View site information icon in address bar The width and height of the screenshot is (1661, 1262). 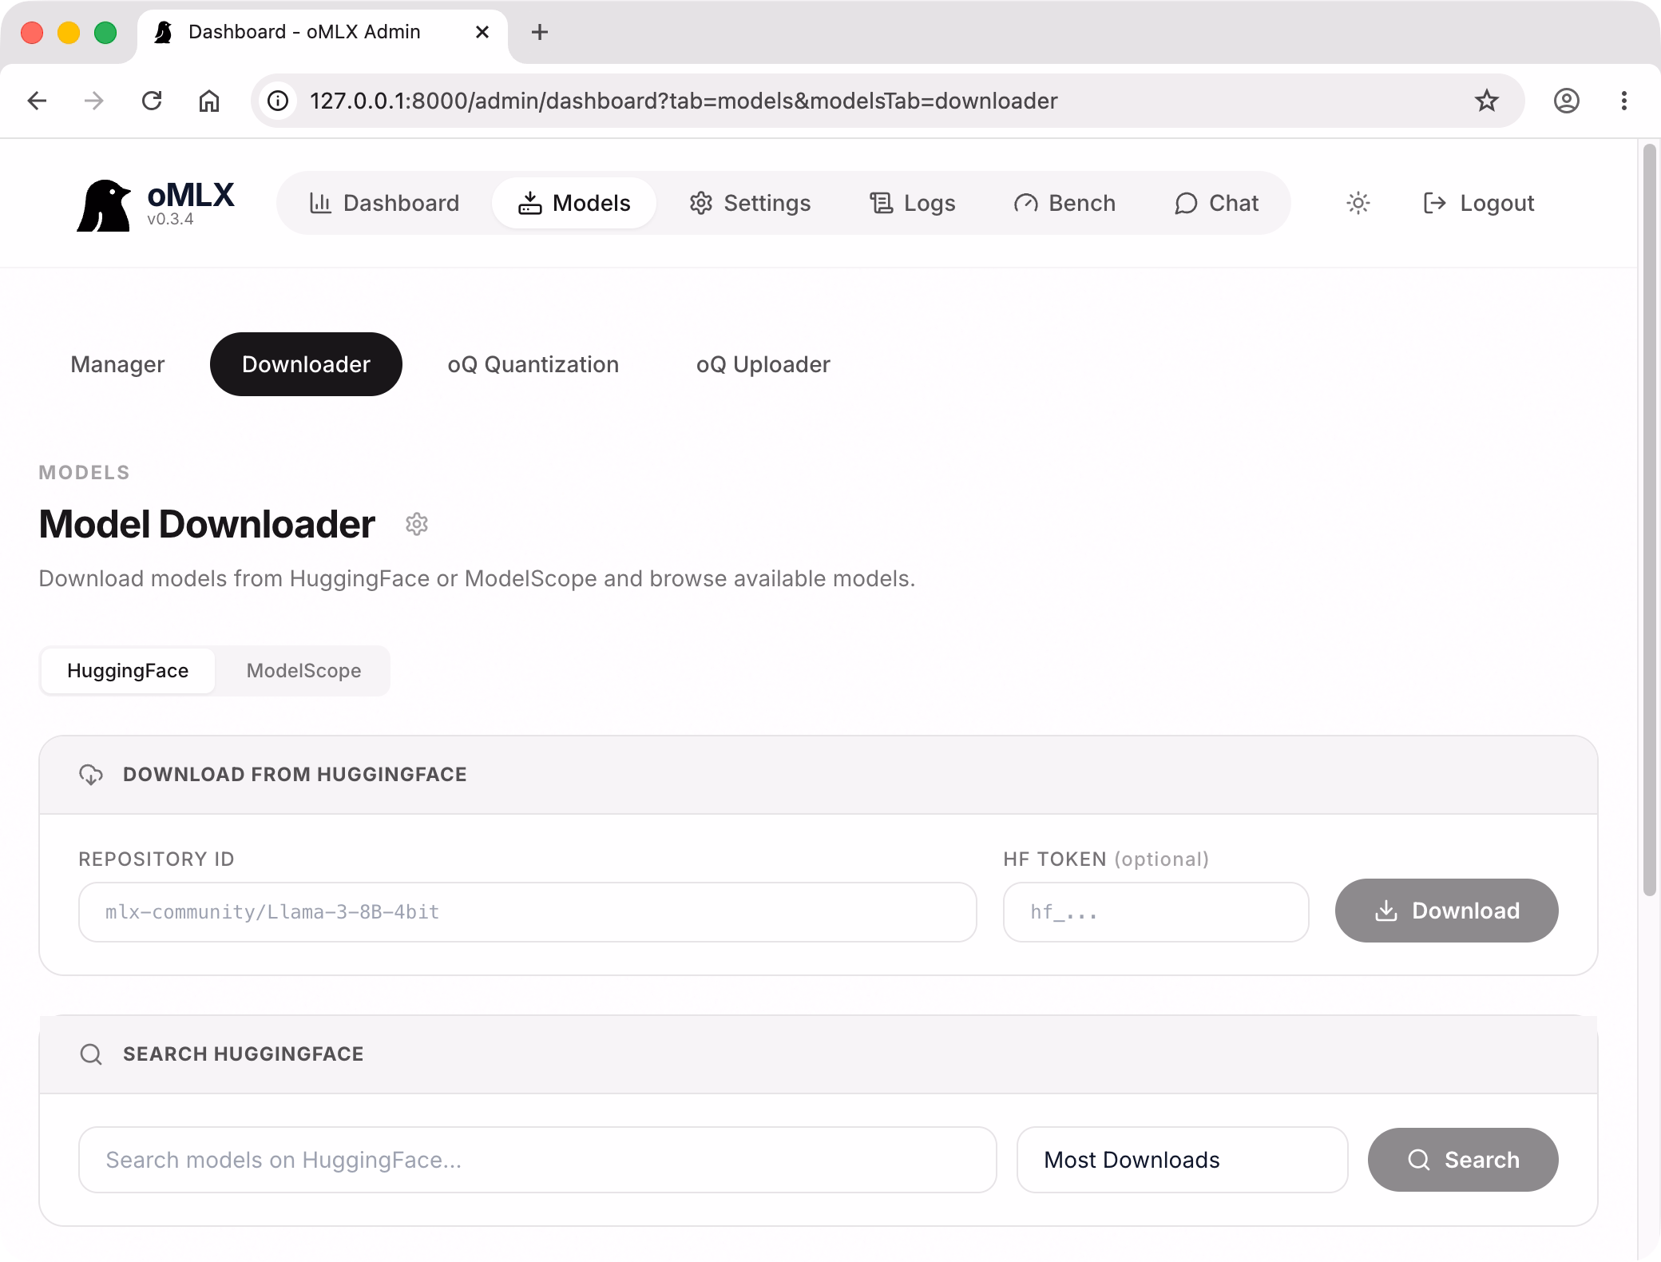(x=278, y=101)
